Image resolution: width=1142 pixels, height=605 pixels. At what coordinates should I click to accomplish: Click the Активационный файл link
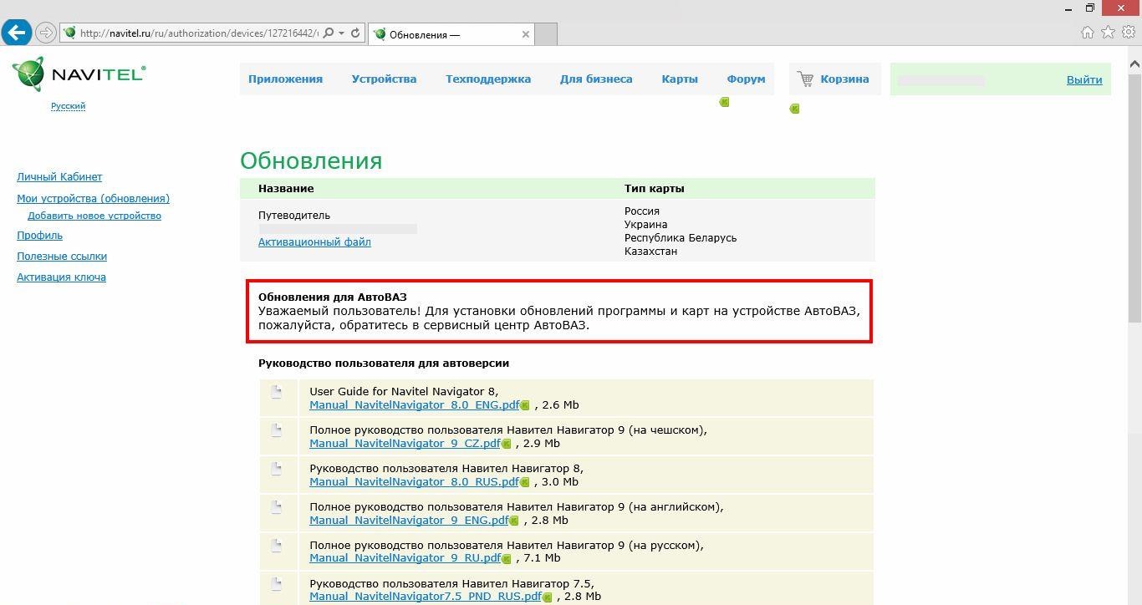[x=314, y=242]
